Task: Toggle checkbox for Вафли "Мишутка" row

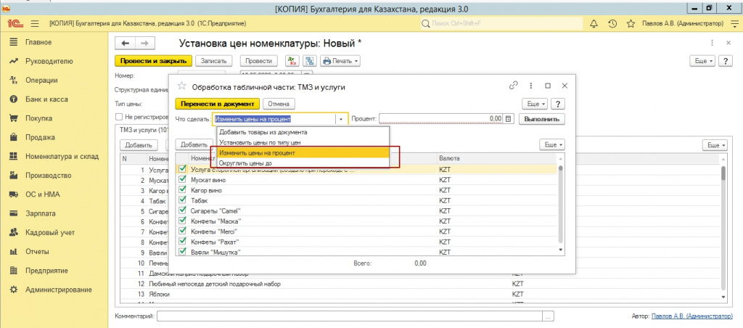Action: click(182, 251)
